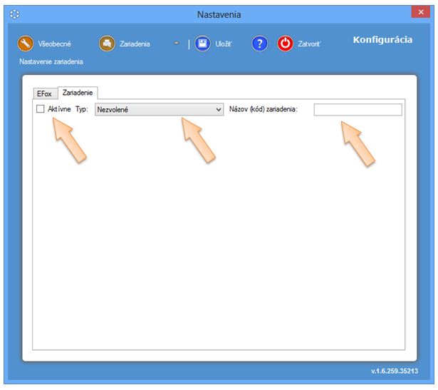Click the red power icon for Zatvoriť
The image size is (438, 390).
(x=286, y=43)
